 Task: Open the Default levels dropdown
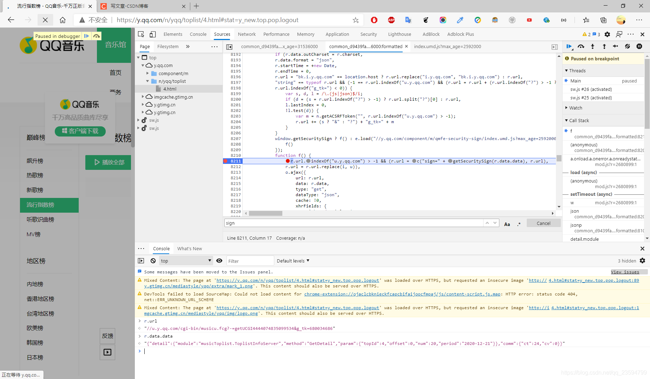pyautogui.click(x=293, y=261)
